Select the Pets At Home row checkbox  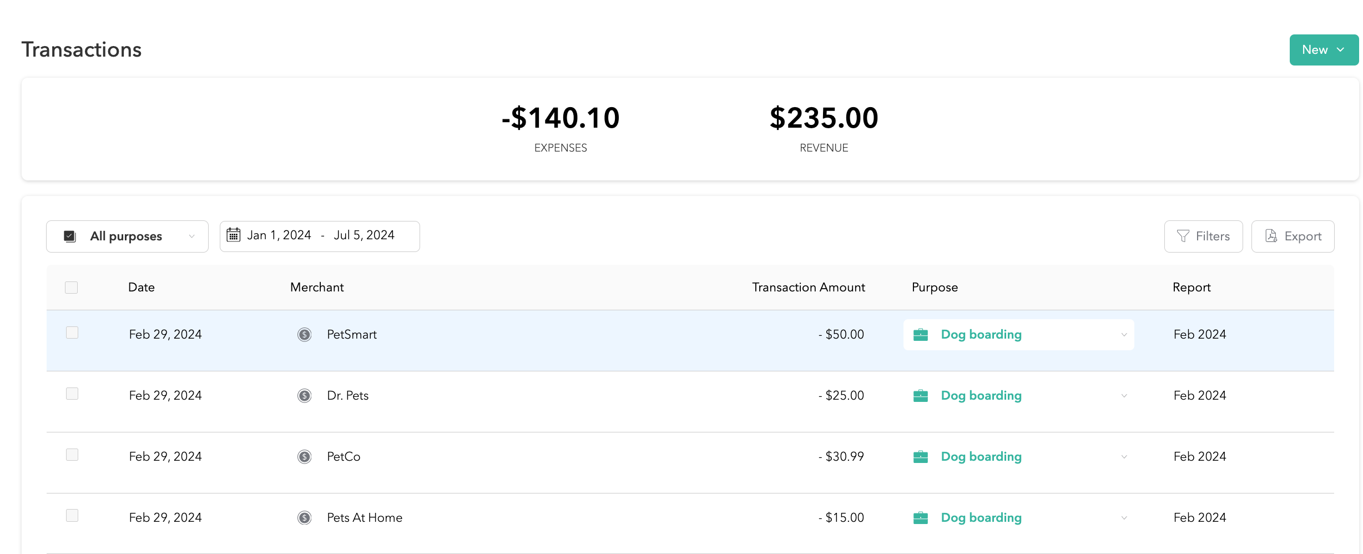tap(72, 516)
